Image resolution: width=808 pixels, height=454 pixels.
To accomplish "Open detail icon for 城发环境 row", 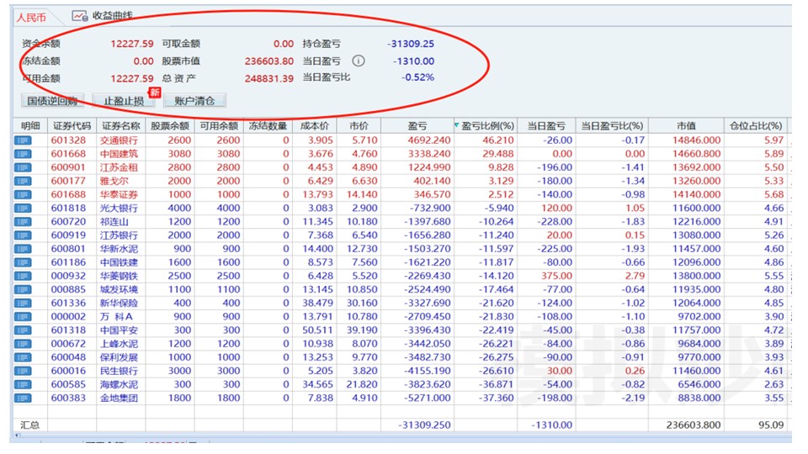I will (x=23, y=289).
